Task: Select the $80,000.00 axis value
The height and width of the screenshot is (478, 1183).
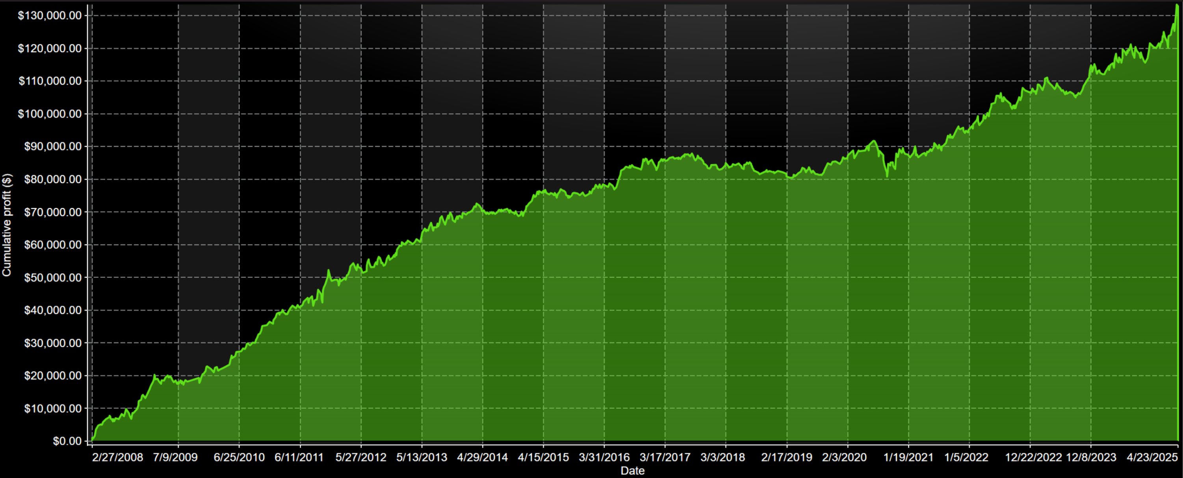Action: pyautogui.click(x=52, y=179)
